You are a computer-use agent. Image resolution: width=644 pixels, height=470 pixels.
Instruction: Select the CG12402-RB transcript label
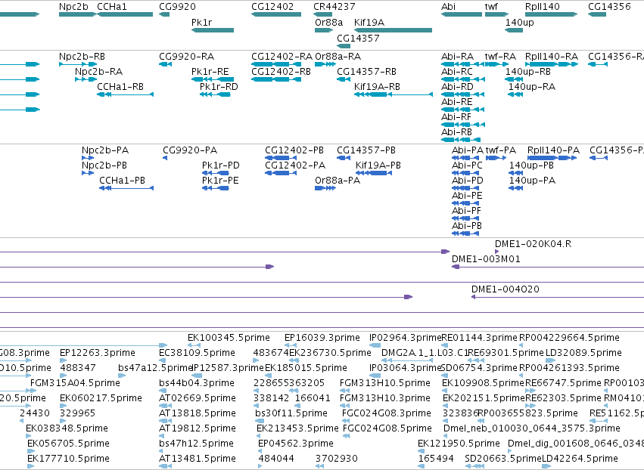click(281, 71)
